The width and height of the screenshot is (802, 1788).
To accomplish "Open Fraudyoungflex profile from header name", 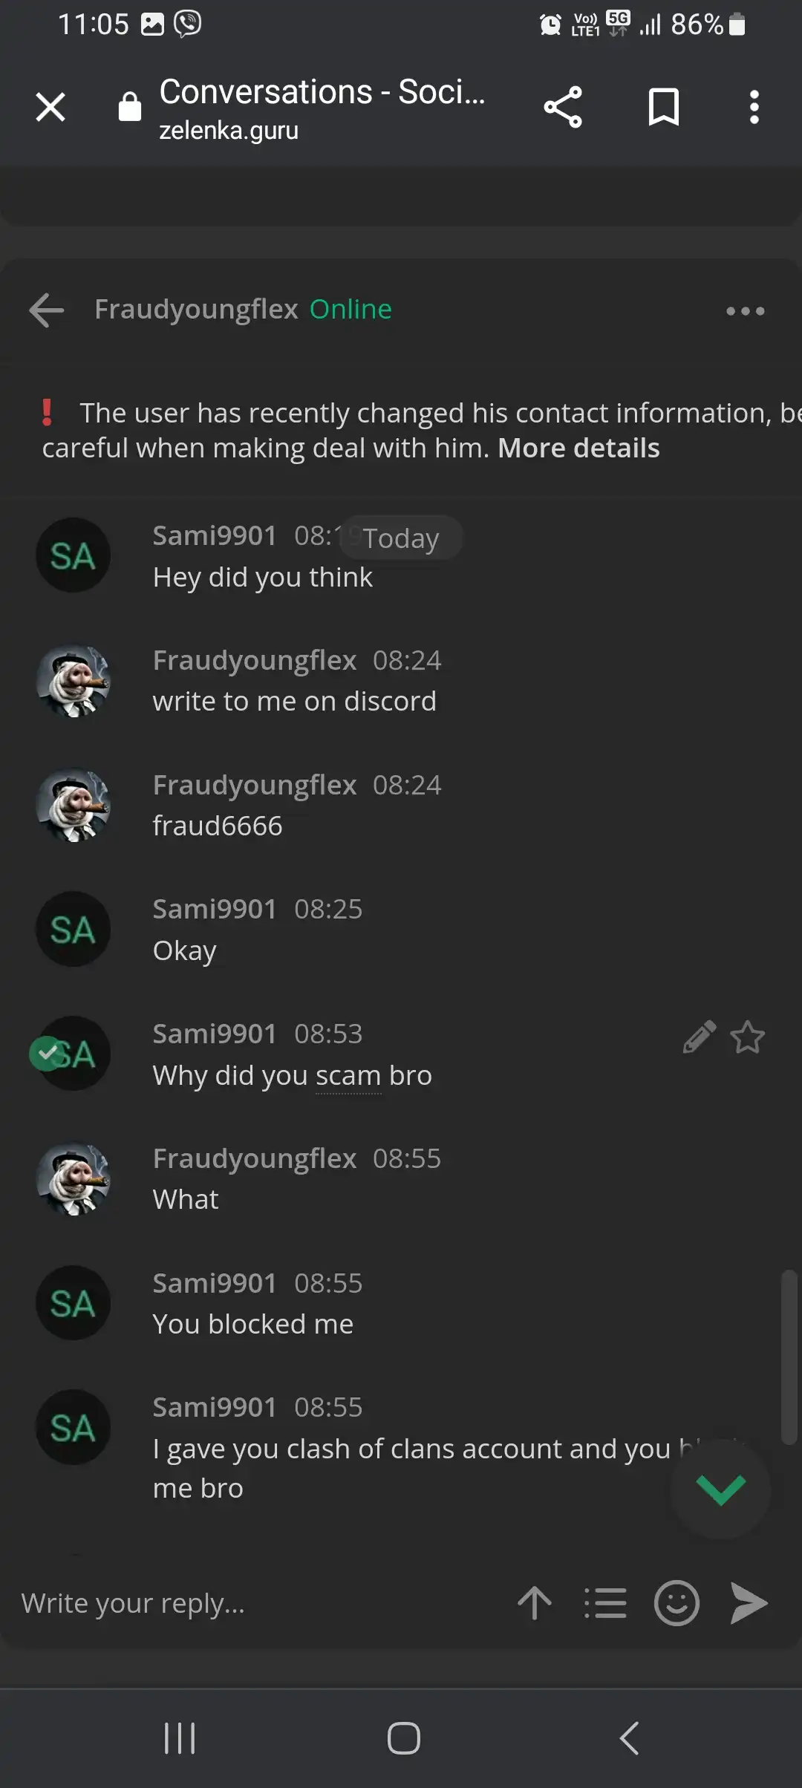I will click(x=196, y=309).
